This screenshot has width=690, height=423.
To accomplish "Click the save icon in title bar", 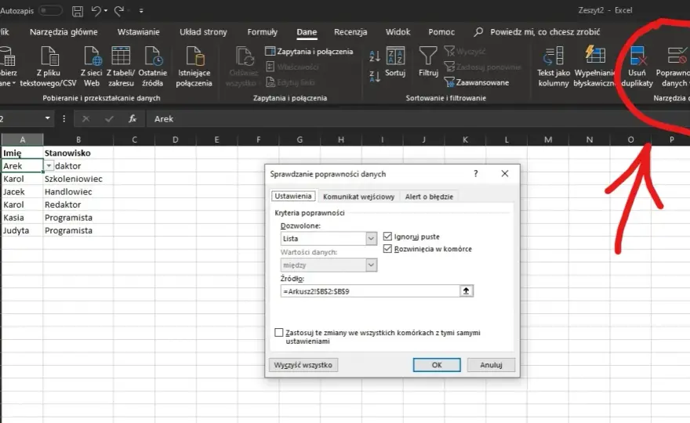I will click(78, 11).
